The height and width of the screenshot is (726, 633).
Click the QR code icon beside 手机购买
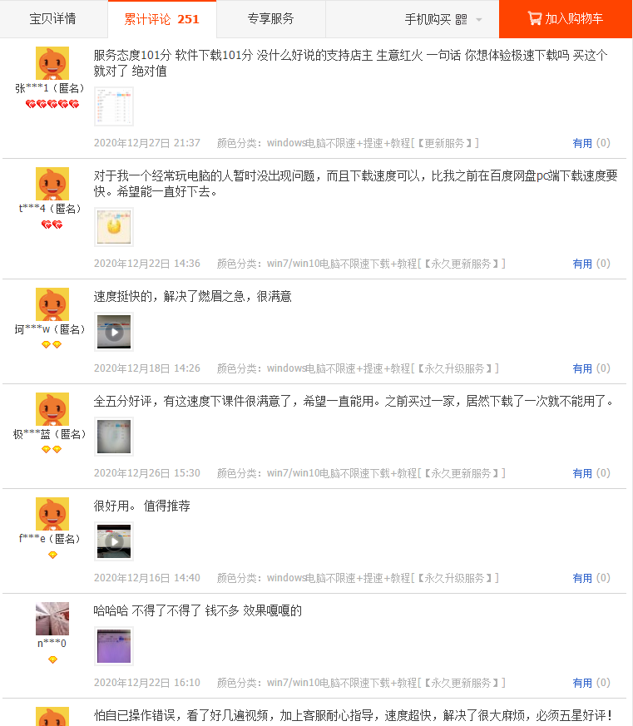click(461, 19)
